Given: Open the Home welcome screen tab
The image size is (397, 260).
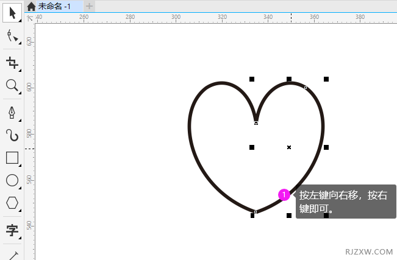Looking at the screenshot, I should [x=31, y=6].
